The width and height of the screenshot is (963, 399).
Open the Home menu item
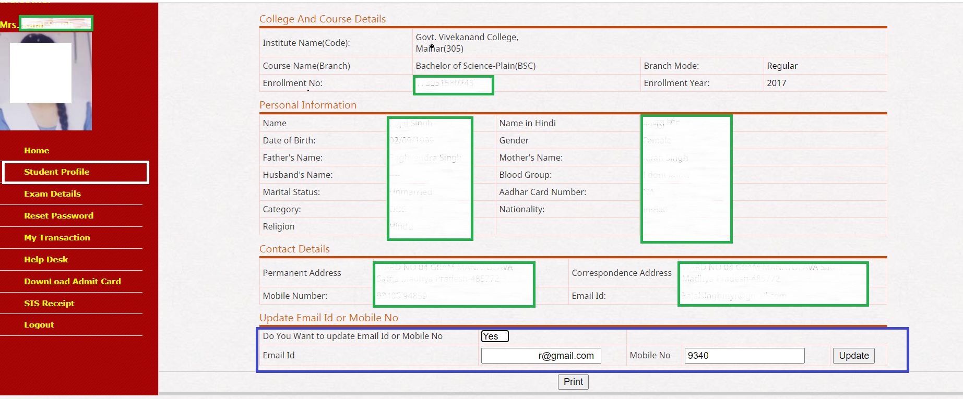point(37,150)
